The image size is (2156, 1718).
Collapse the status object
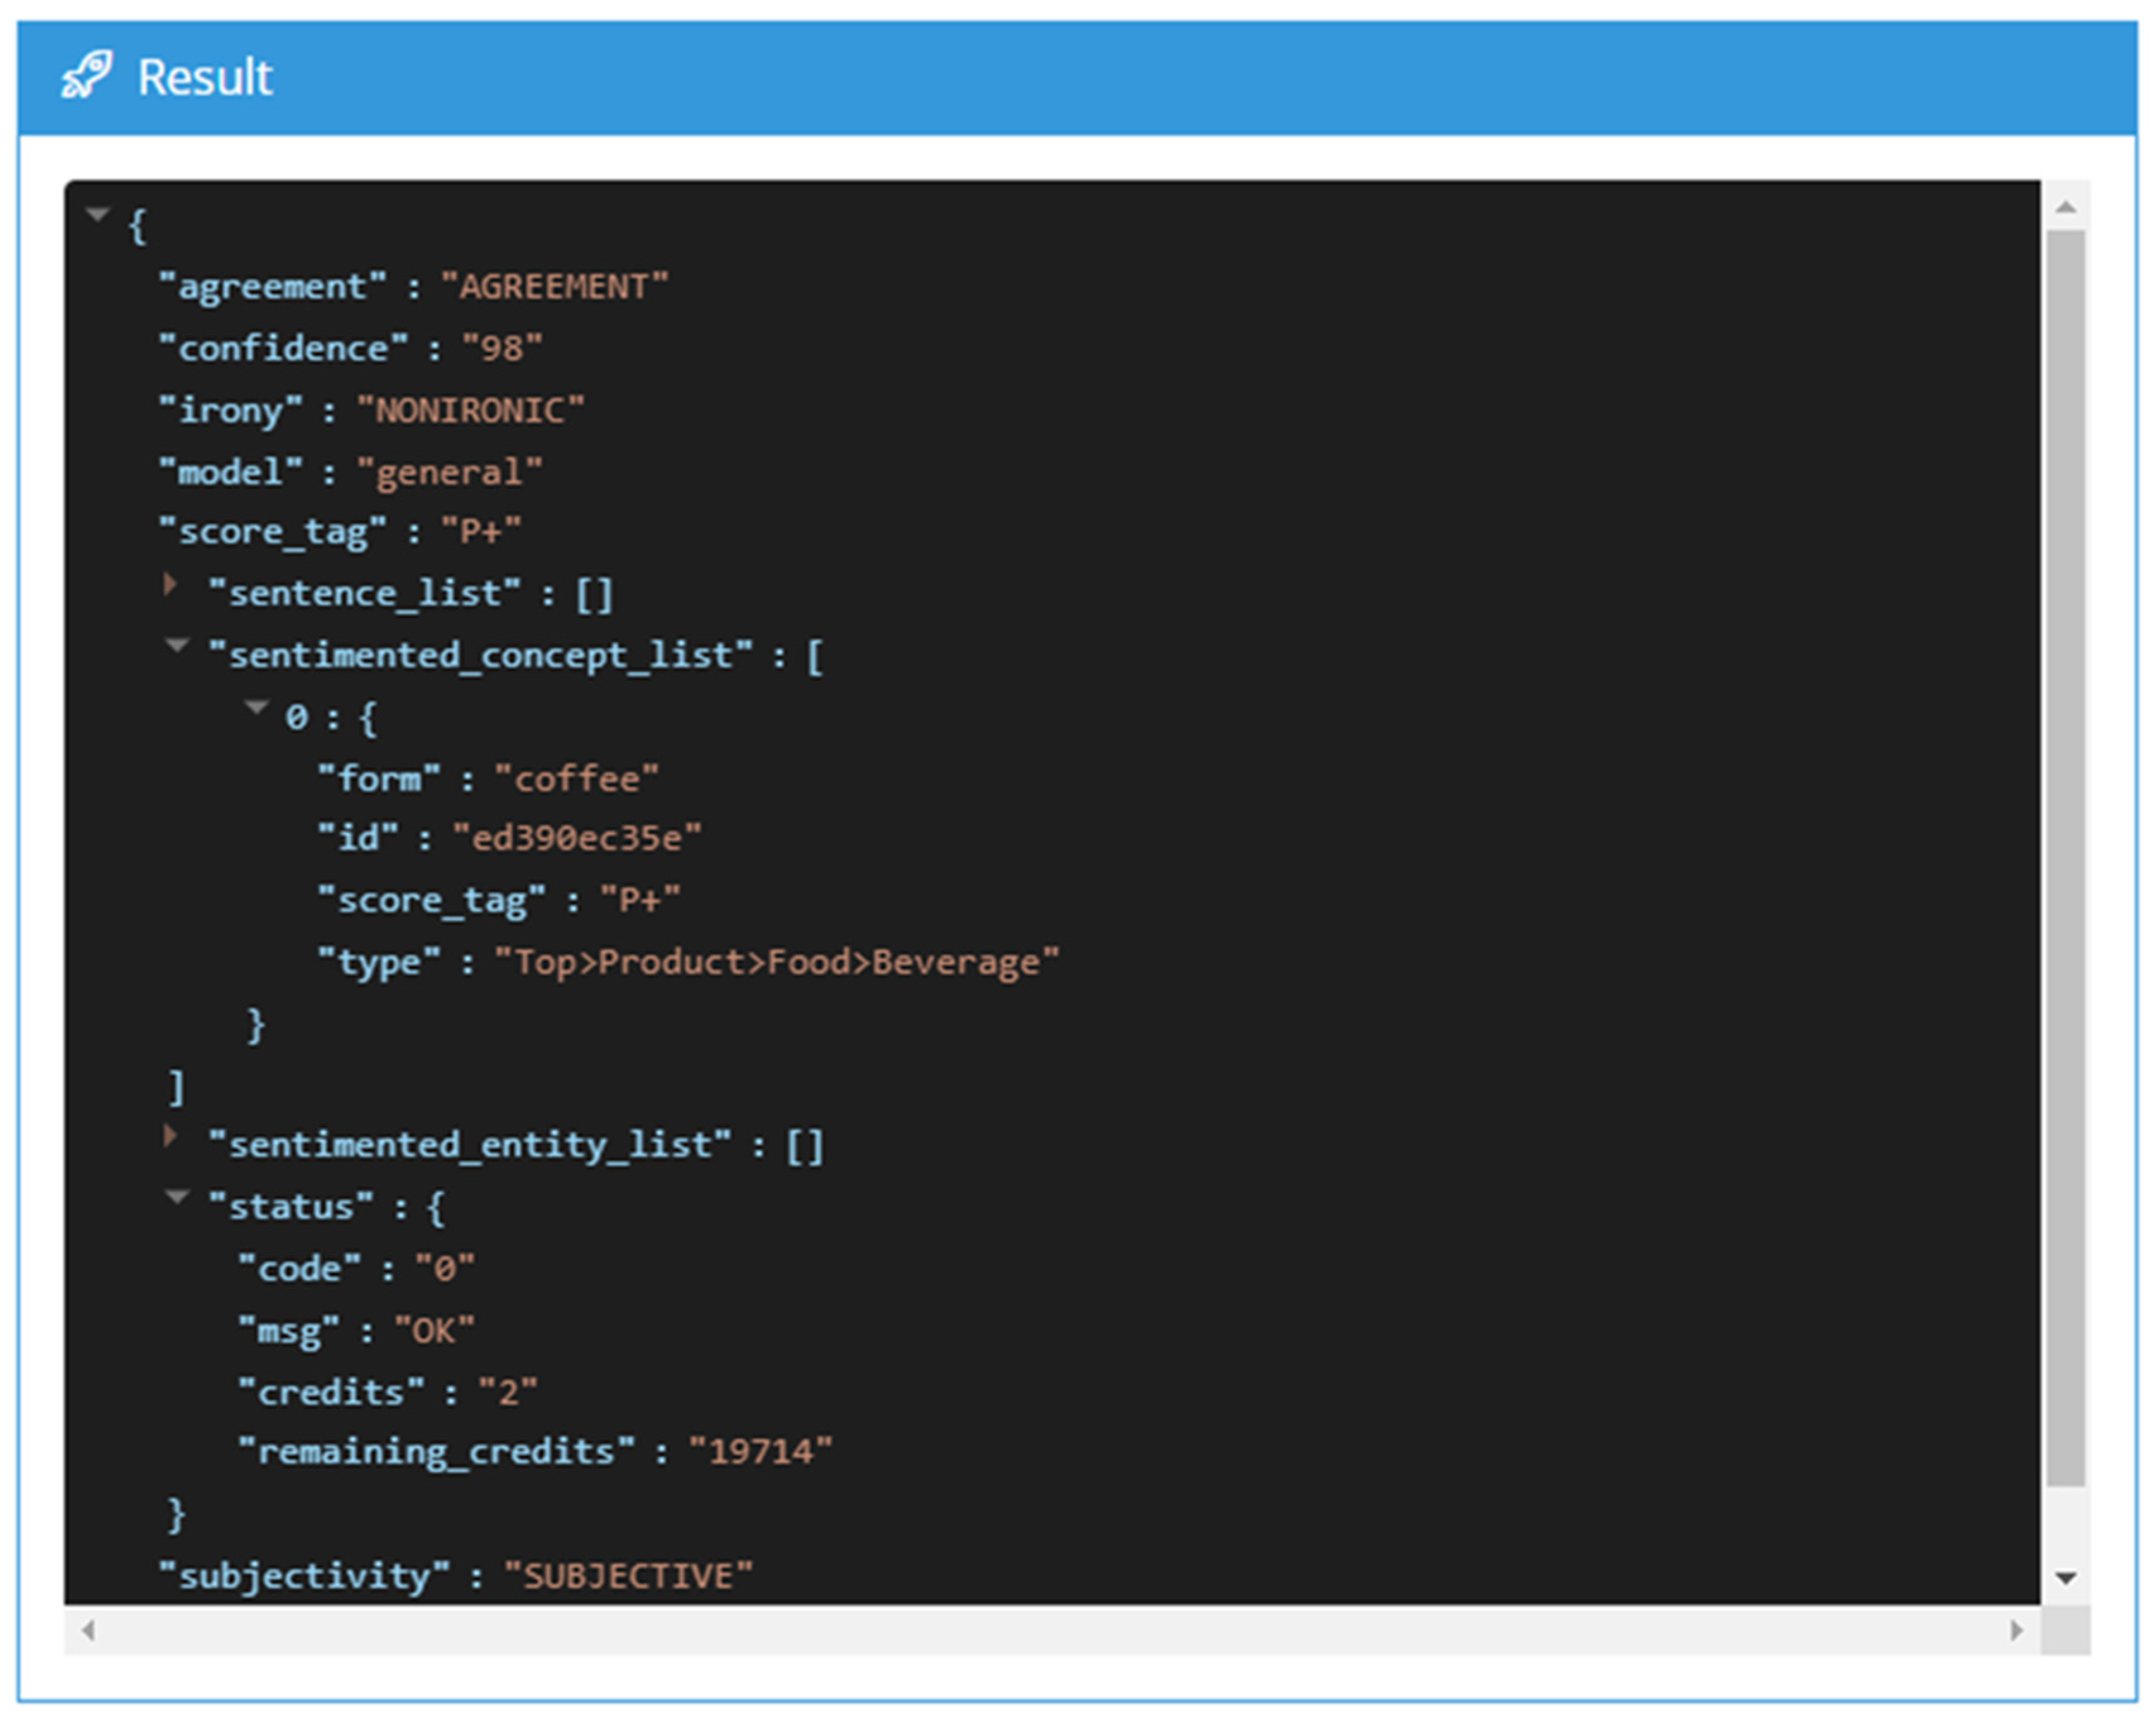coord(177,1197)
